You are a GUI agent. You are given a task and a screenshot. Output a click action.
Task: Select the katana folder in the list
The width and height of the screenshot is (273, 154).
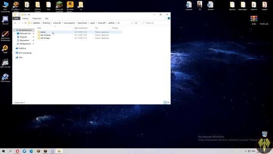click(x=80, y=32)
